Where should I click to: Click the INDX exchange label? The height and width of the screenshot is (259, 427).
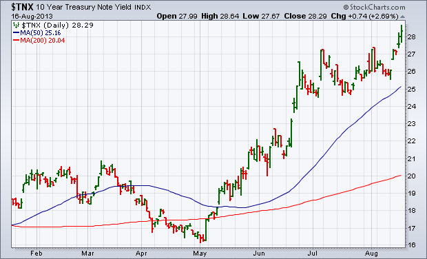point(143,8)
